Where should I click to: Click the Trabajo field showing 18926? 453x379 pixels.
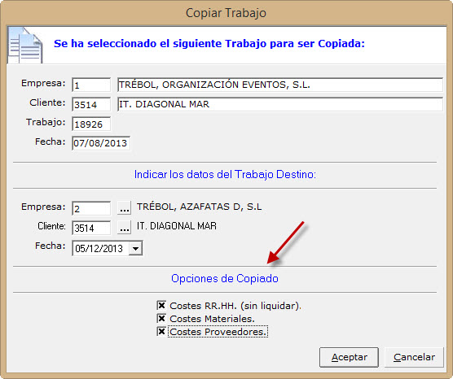pyautogui.click(x=91, y=124)
